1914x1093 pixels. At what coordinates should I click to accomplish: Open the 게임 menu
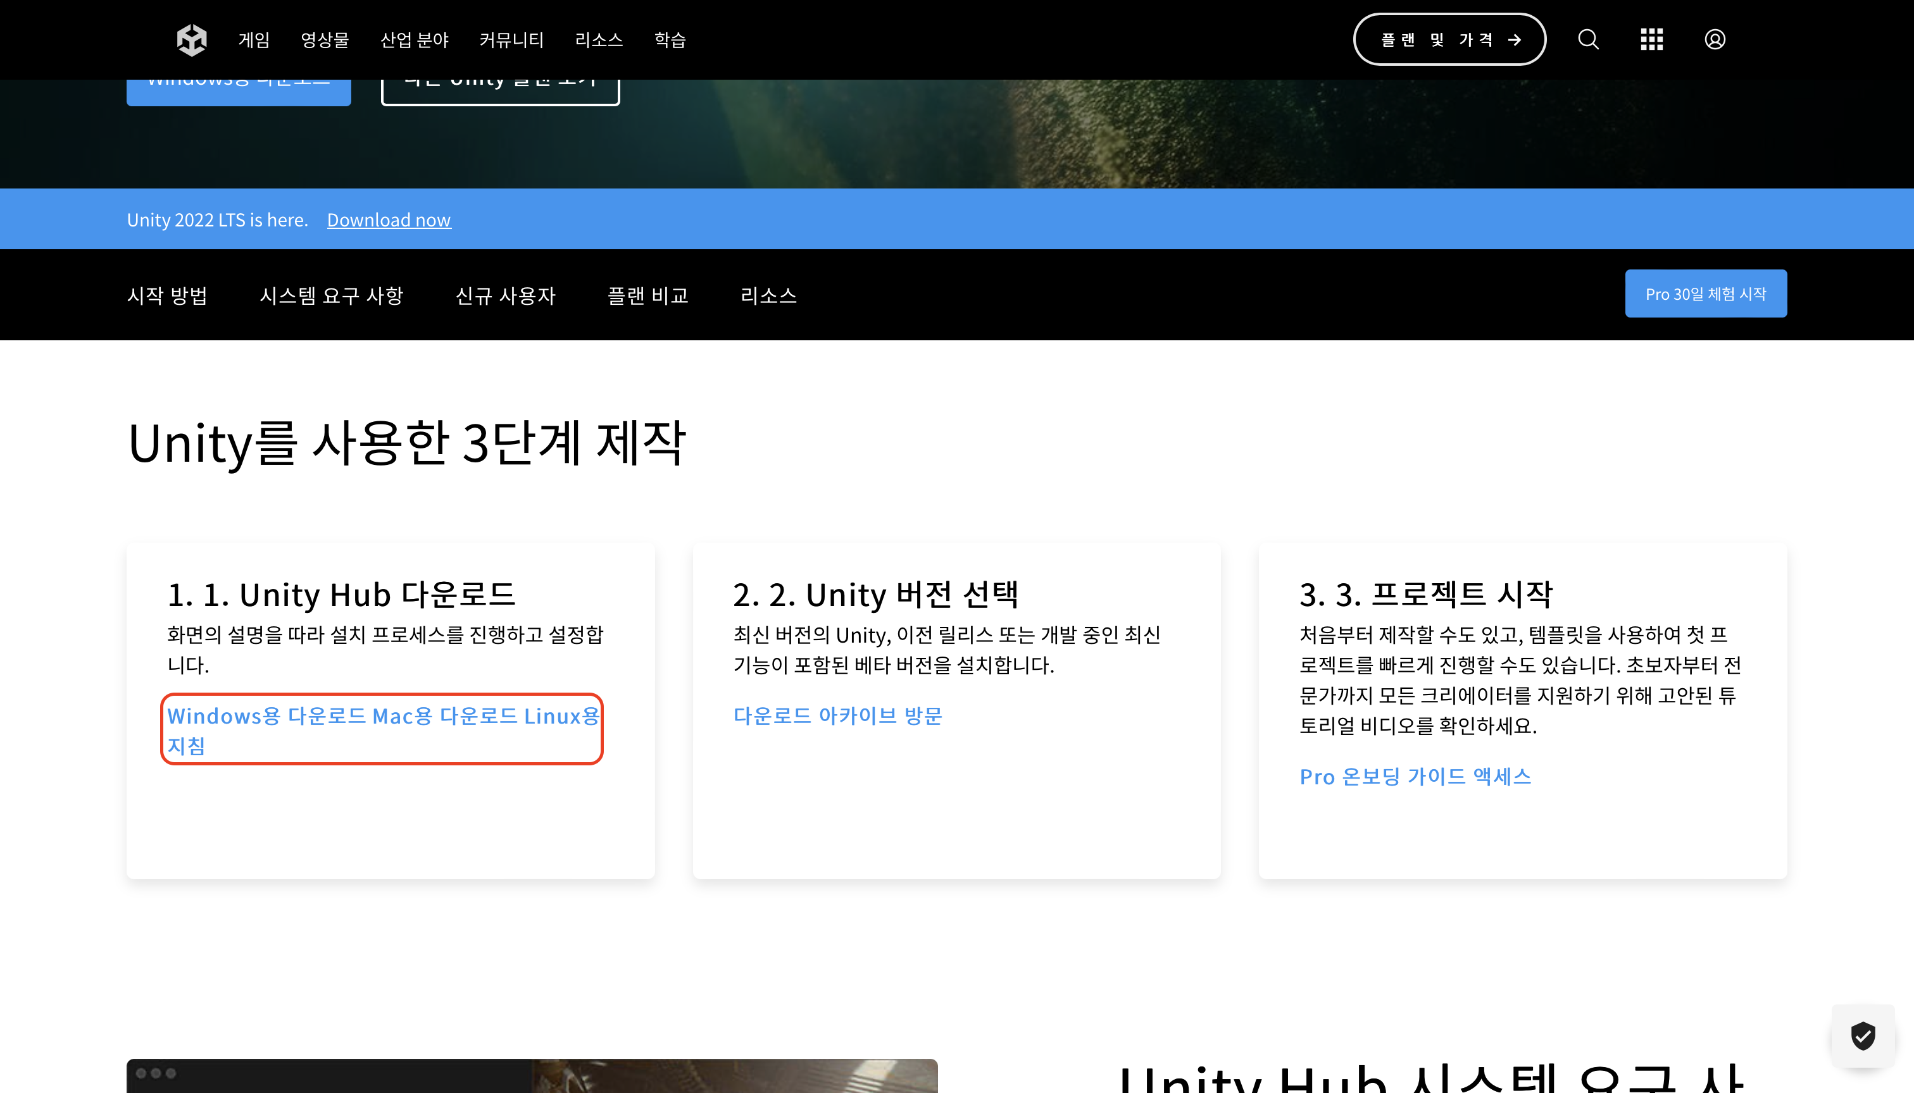[254, 40]
